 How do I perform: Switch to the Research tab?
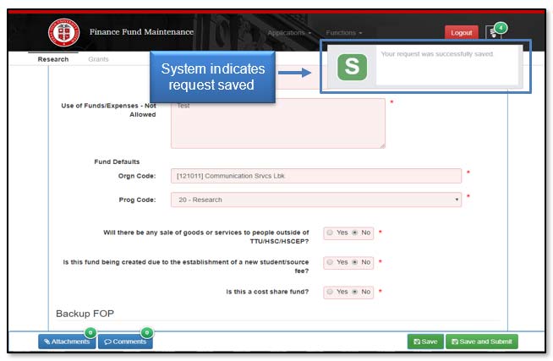pyautogui.click(x=53, y=59)
